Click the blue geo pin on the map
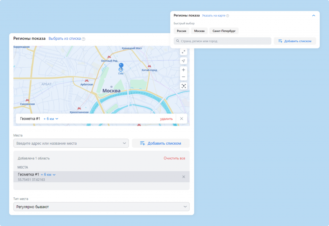 click(x=121, y=66)
